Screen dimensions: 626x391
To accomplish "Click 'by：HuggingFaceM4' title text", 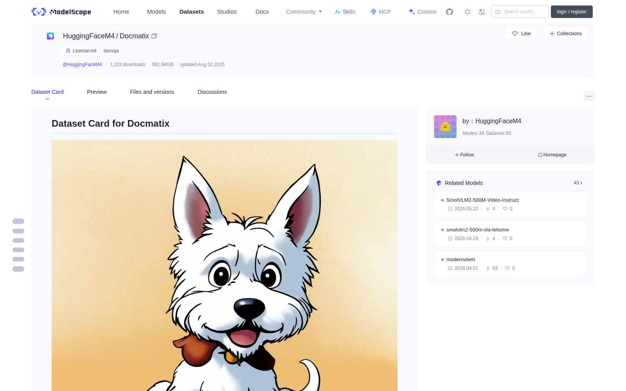I will 492,121.
